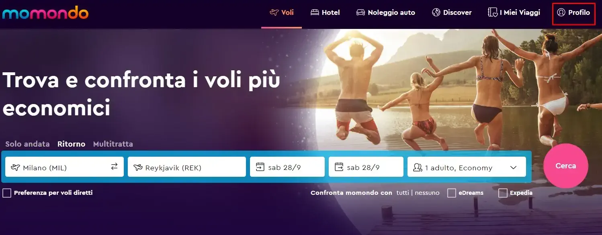Click the tutti comparison link
This screenshot has height=235, width=602.
(x=403, y=193)
